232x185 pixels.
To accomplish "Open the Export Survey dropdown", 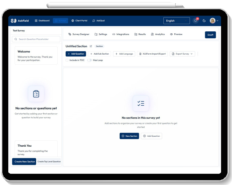I will click(x=182, y=54).
